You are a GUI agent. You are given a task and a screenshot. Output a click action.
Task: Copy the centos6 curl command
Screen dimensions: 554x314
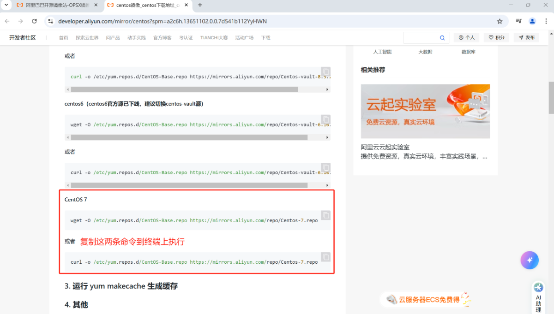325,167
